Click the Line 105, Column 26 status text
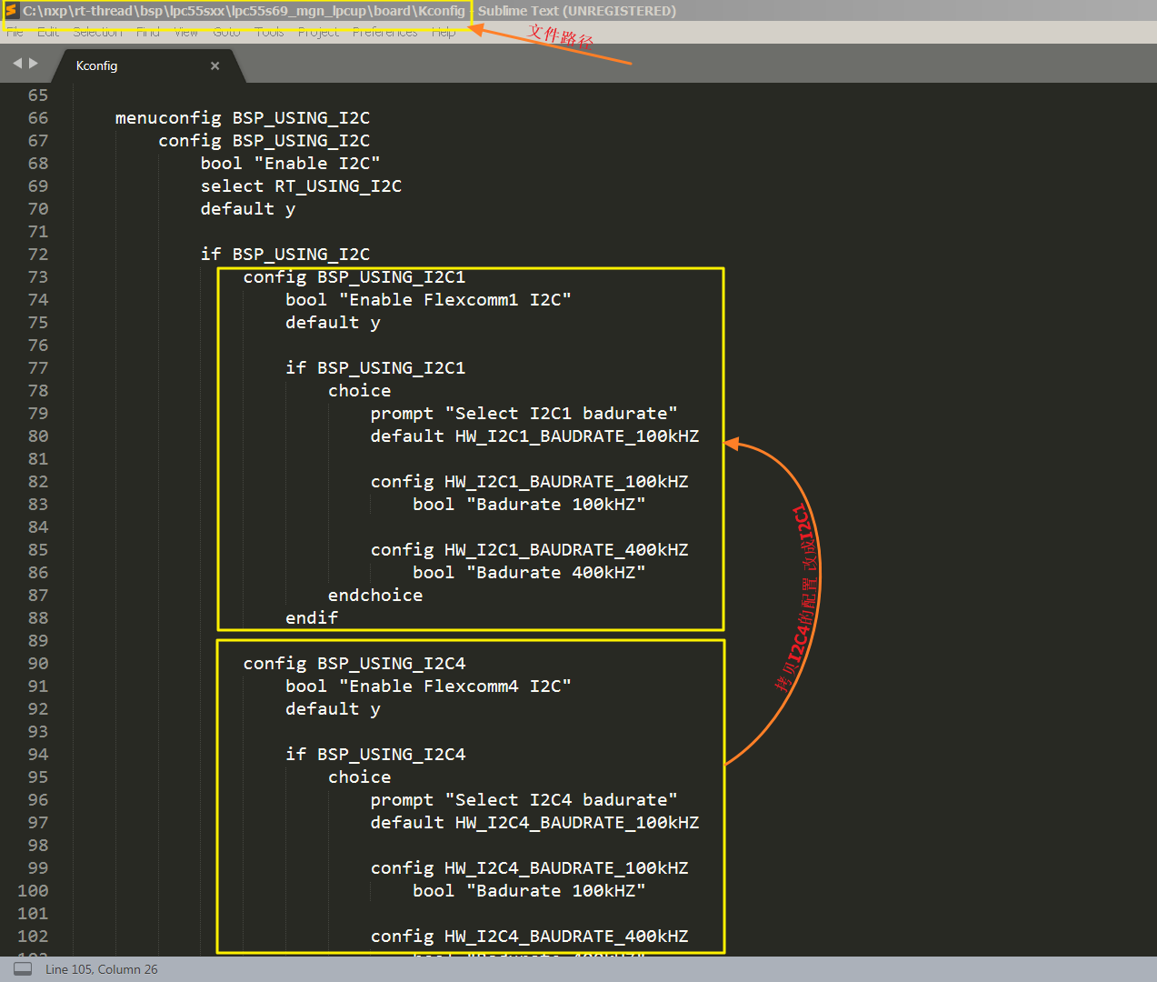This screenshot has height=982, width=1157. coord(102,969)
